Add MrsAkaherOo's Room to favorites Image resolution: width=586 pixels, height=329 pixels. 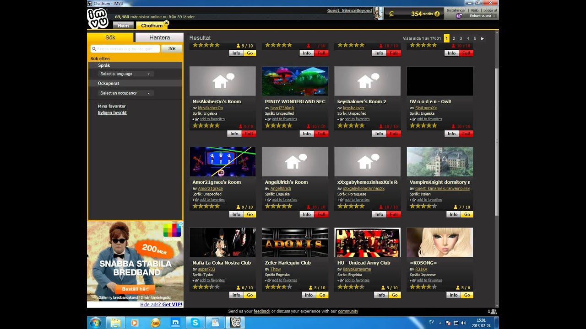coord(212,119)
